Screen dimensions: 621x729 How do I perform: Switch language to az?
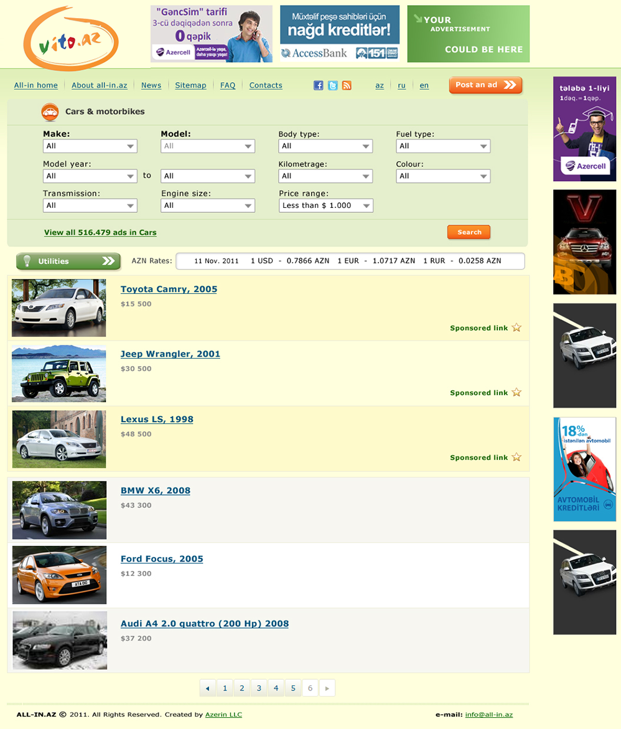tap(380, 85)
